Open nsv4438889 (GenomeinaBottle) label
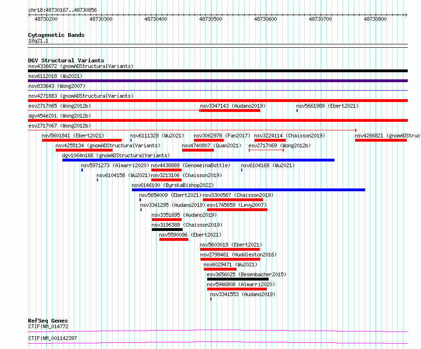Screen dimensions: 421x349 click(x=191, y=165)
